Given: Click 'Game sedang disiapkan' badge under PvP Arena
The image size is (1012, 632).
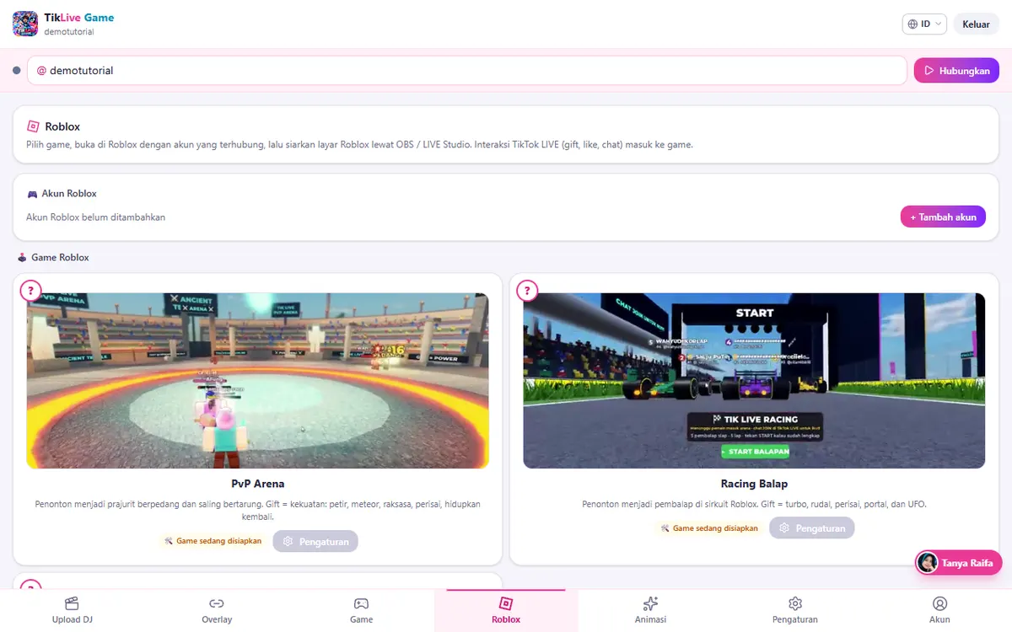Looking at the screenshot, I should 213,541.
